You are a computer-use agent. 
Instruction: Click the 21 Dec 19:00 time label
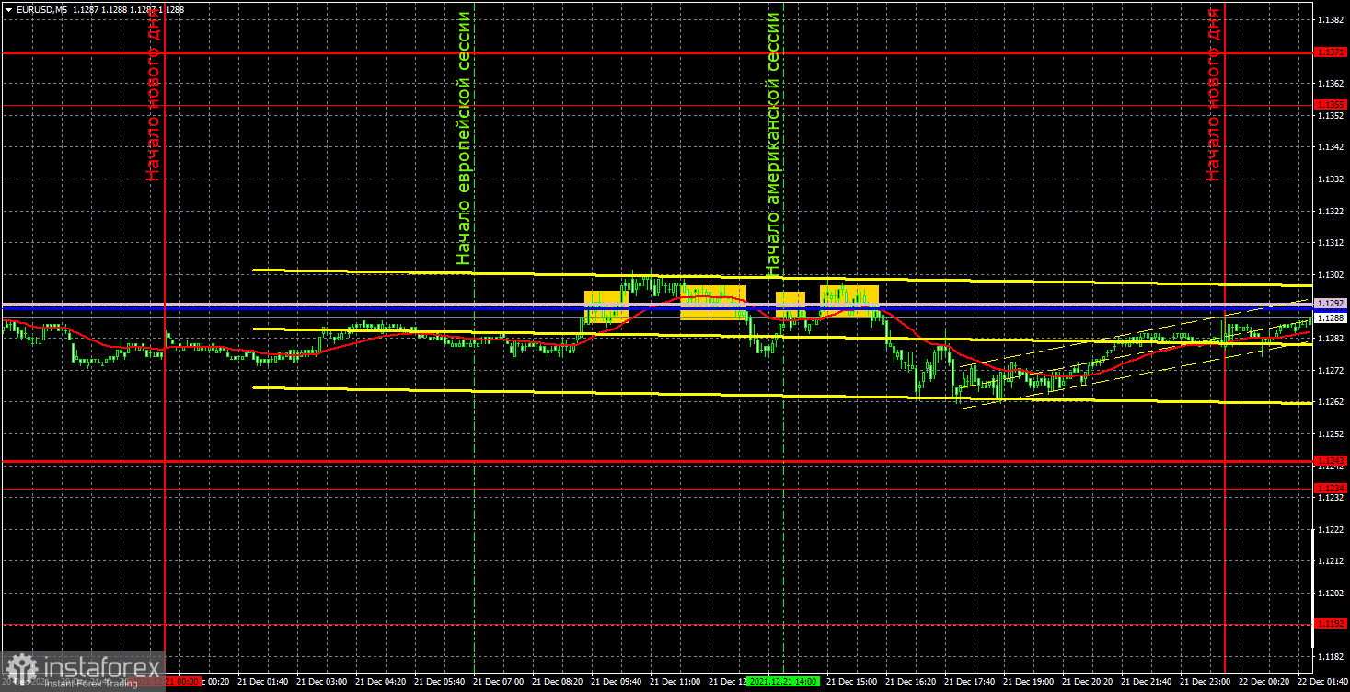[1029, 682]
